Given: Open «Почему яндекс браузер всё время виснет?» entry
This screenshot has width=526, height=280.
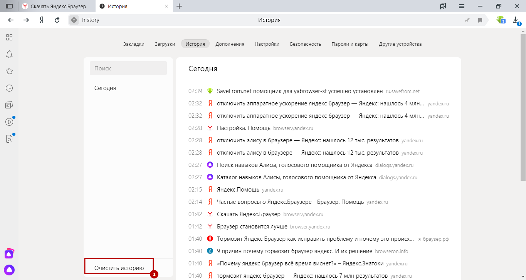Looking at the screenshot, I should coord(300,263).
